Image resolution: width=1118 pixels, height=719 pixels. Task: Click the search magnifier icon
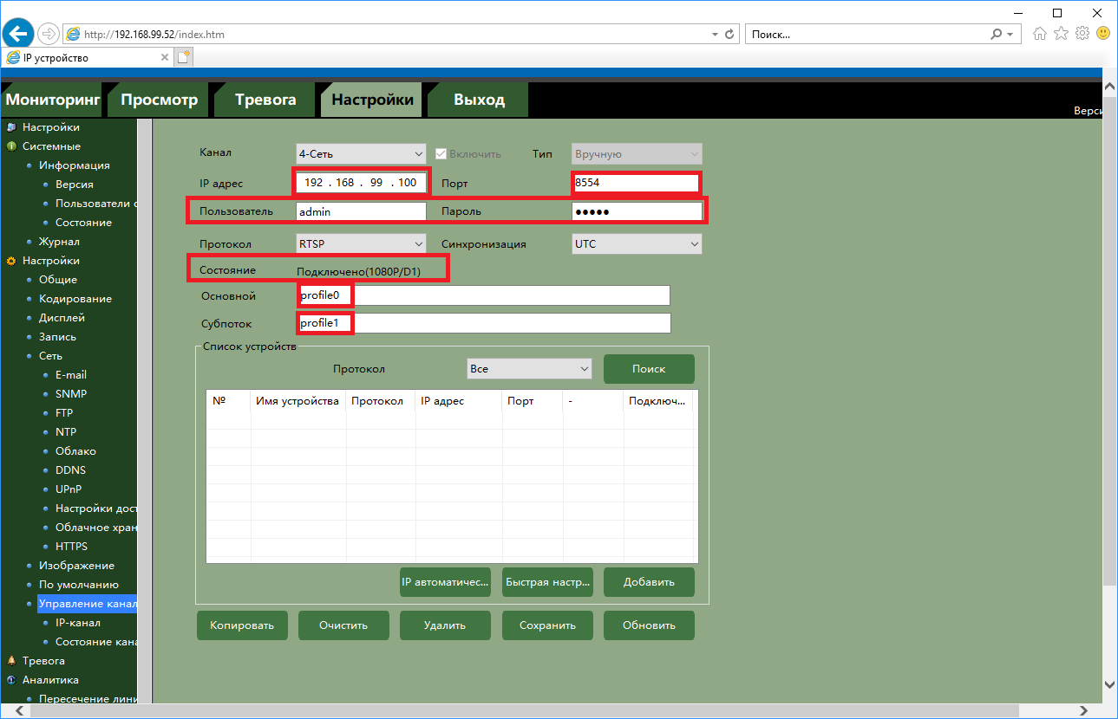[997, 34]
